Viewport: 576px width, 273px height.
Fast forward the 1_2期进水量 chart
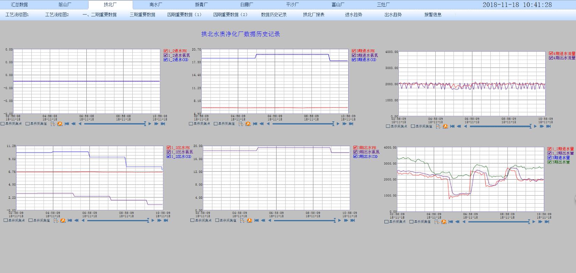coord(540,222)
